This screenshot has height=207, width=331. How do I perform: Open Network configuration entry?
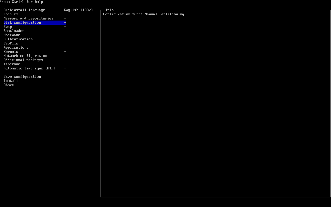[25, 56]
